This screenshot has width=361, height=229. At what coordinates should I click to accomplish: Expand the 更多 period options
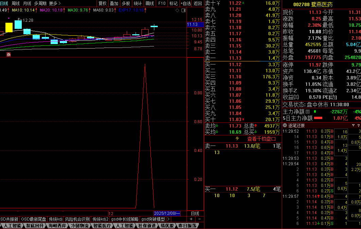coord(55,3)
